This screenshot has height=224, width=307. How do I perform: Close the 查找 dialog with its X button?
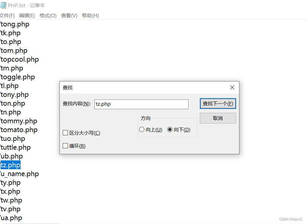pos(232,87)
